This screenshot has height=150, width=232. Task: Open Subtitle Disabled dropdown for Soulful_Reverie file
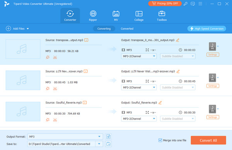pyautogui.click(x=177, y=119)
